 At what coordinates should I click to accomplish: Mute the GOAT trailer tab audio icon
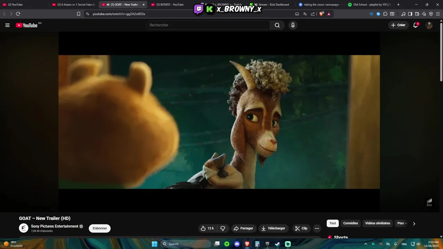pyautogui.click(x=108, y=4)
